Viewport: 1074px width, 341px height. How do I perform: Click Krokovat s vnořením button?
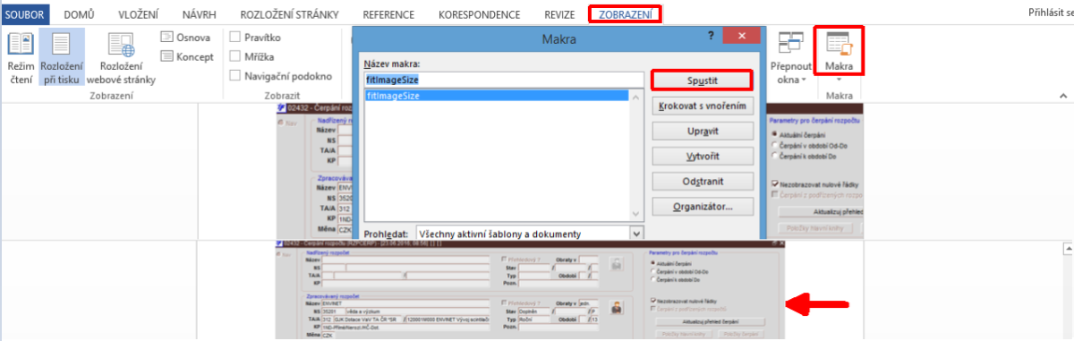coord(702,106)
